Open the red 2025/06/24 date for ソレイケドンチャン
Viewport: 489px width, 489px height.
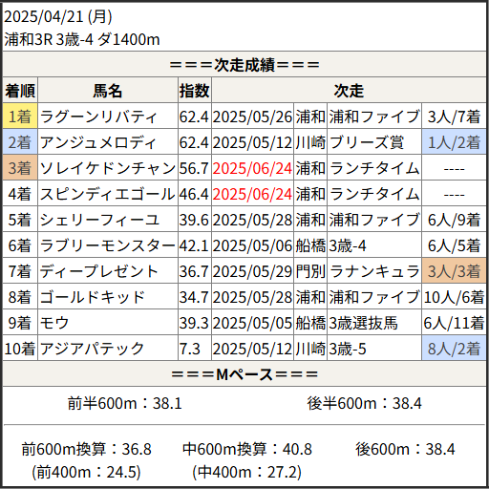click(252, 168)
